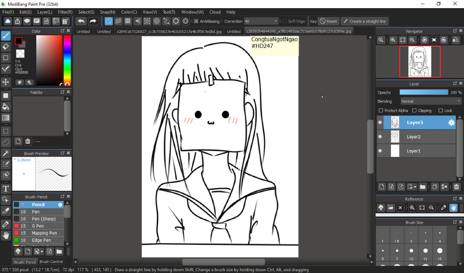Select the Mapping Pen brush
The height and width of the screenshot is (273, 464).
point(39,233)
